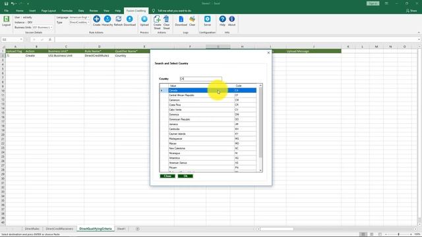Click the Value column header in the list
The height and width of the screenshot is (237, 422).
201,86
